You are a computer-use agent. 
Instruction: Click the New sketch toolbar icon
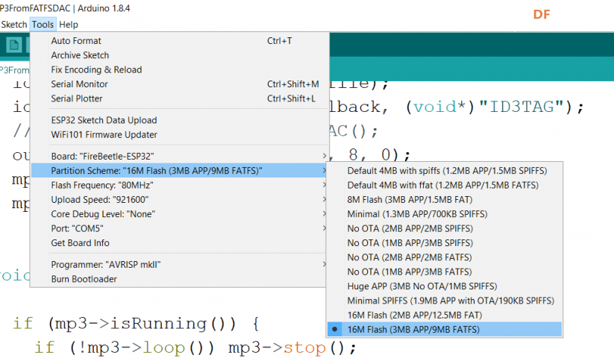click(x=14, y=45)
